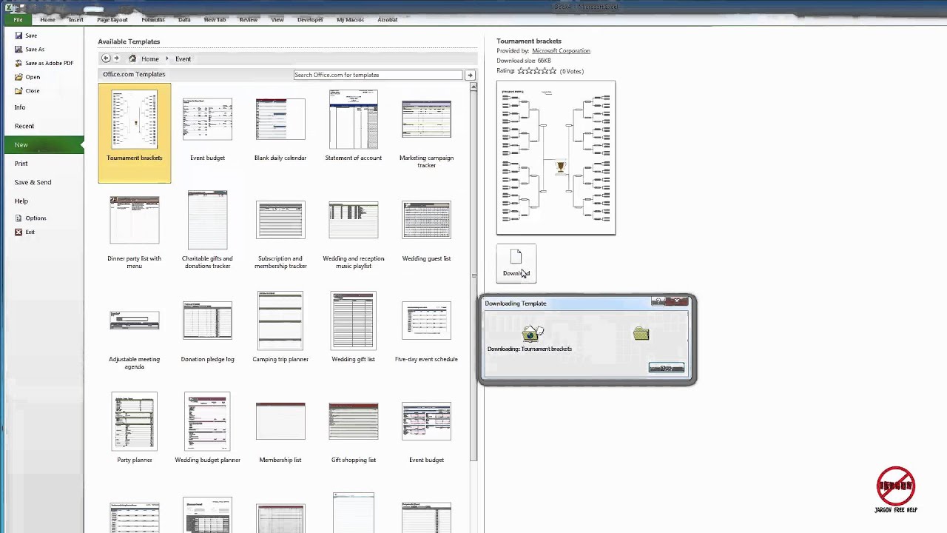Select the Blank daily calendar template
Viewport: 947px width, 533px height.
tap(280, 127)
